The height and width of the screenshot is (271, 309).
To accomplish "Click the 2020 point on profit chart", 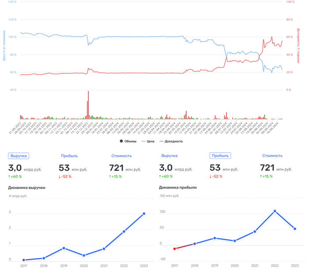I will pos(235,241).
